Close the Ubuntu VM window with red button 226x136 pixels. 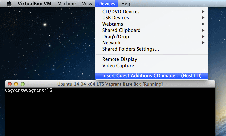coord(9,84)
